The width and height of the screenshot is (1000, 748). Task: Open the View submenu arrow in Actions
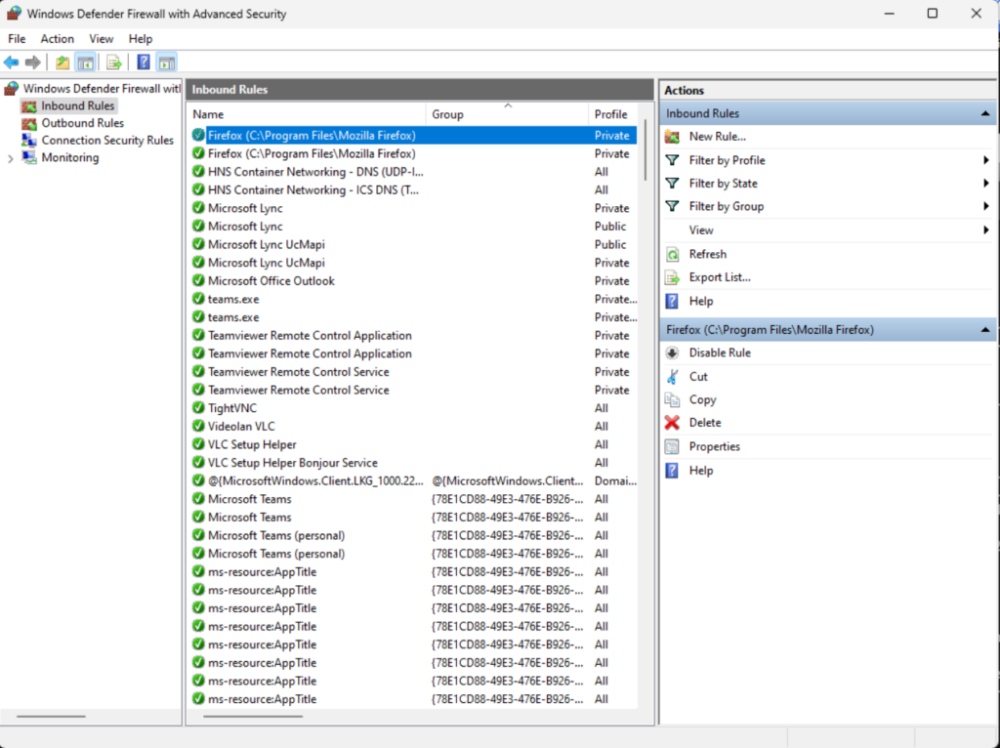986,230
